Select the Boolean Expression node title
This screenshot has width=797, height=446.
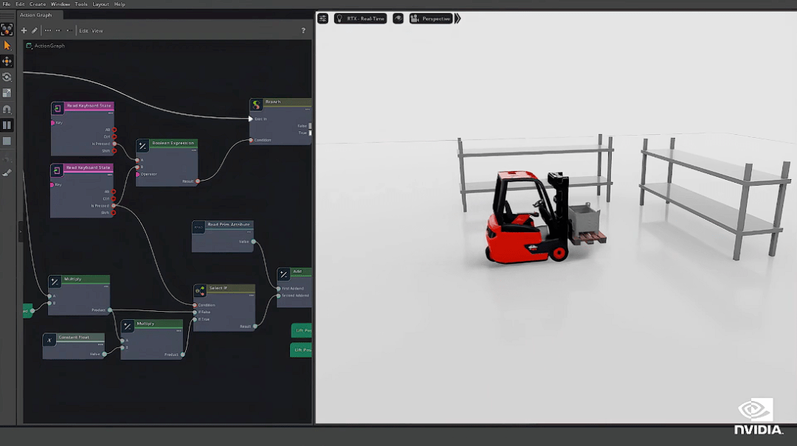pos(173,143)
